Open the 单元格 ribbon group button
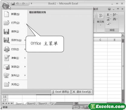 click(x=100, y=19)
